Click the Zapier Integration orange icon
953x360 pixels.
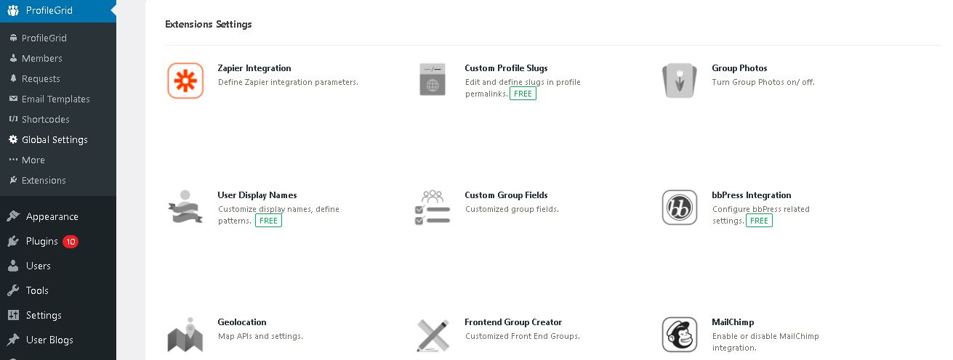[x=185, y=81]
